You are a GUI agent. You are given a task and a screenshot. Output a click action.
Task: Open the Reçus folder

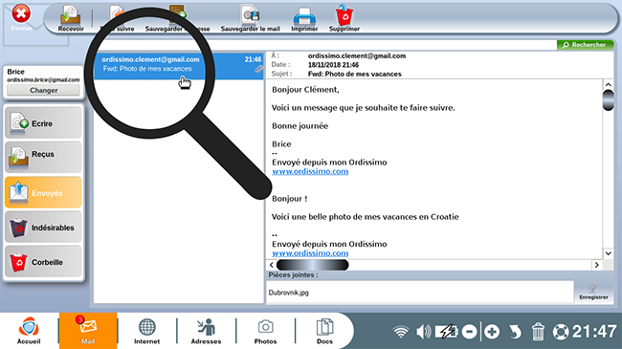click(x=43, y=158)
